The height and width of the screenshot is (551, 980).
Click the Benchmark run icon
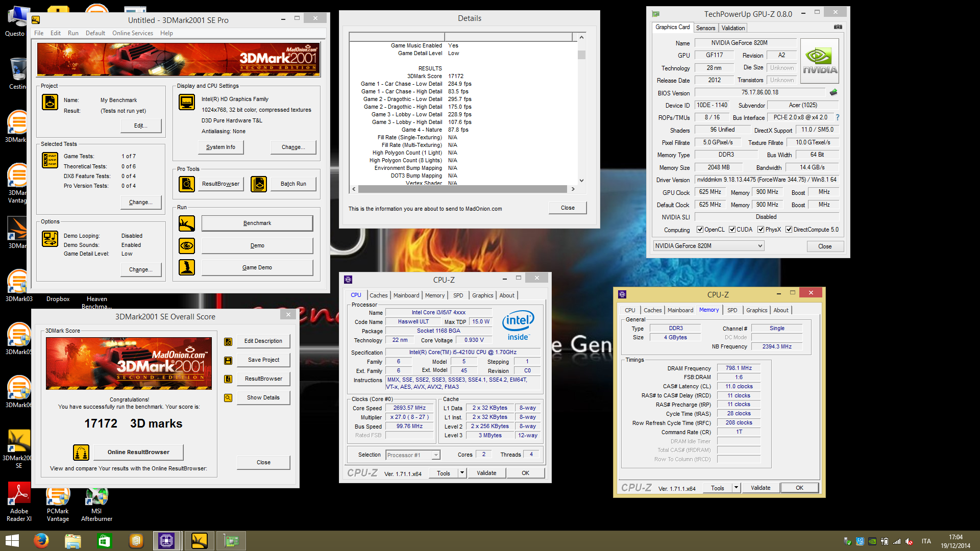coord(187,223)
